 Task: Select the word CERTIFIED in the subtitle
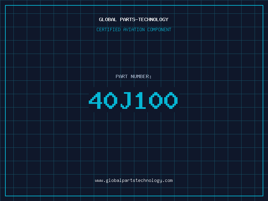tap(109, 29)
